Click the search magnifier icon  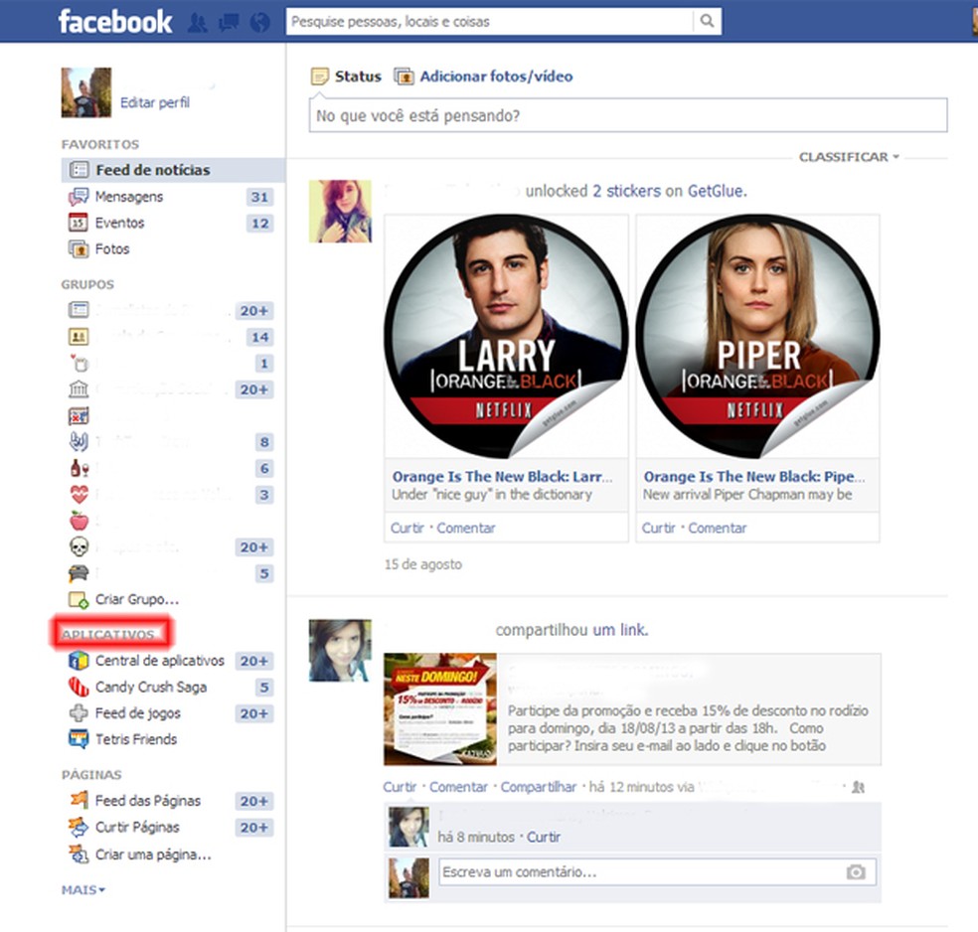point(706,18)
